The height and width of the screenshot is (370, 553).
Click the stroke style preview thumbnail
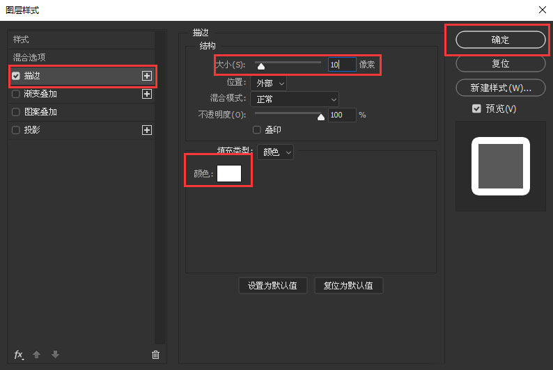click(501, 166)
